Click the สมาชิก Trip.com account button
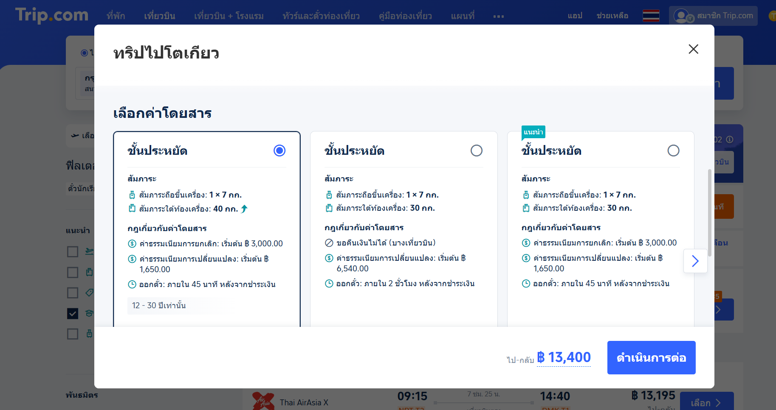Viewport: 776px width, 410px height. pyautogui.click(x=713, y=16)
